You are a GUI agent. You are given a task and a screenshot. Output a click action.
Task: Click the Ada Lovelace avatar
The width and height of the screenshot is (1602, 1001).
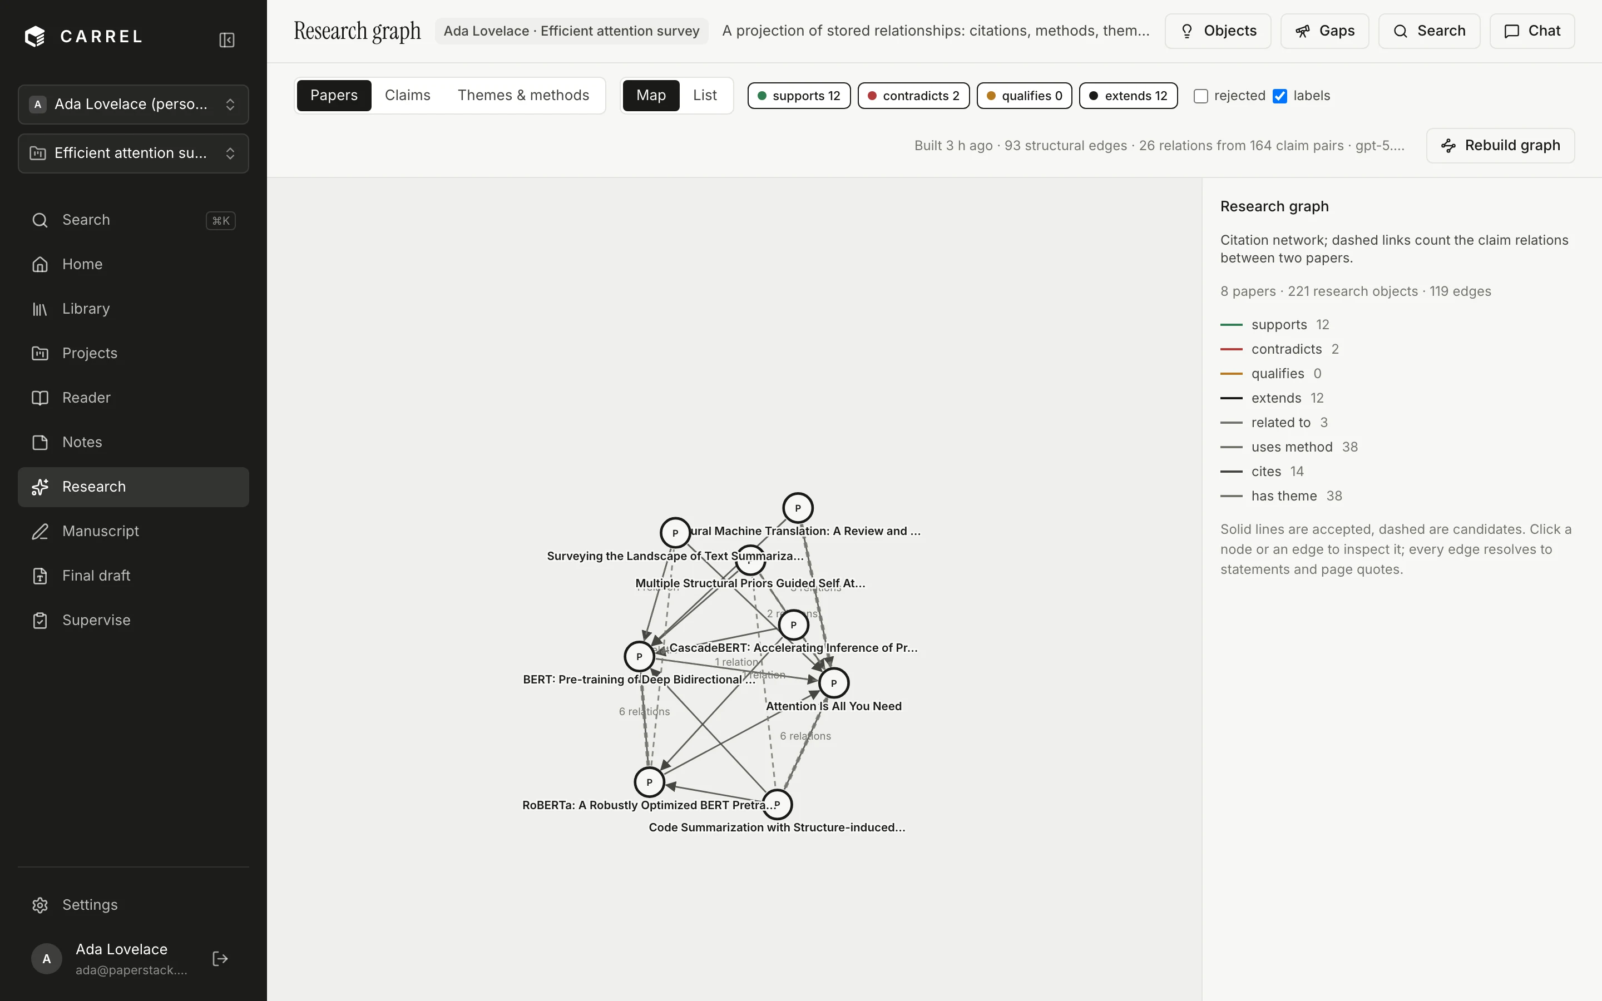(46, 959)
